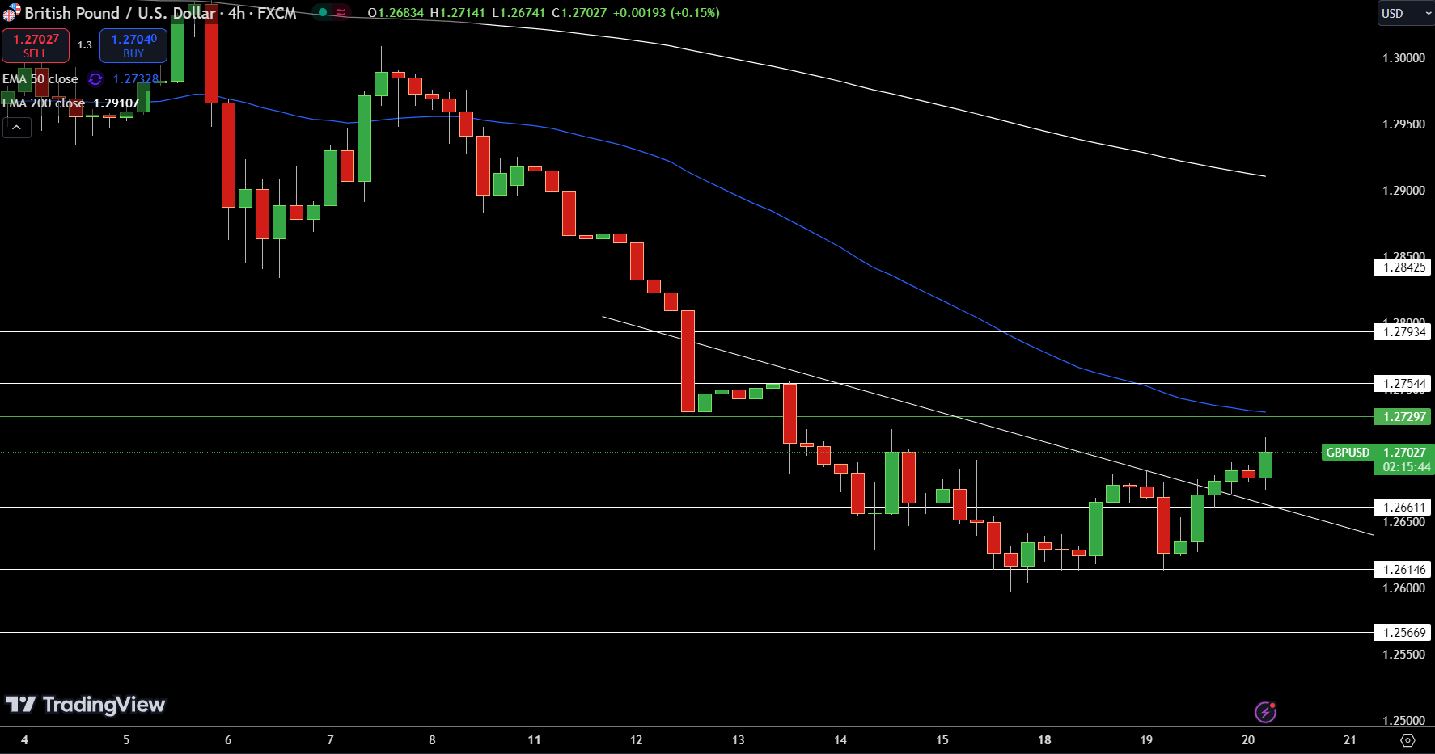1435x754 pixels.
Task: Click date label 18 on time axis
Action: (1044, 740)
